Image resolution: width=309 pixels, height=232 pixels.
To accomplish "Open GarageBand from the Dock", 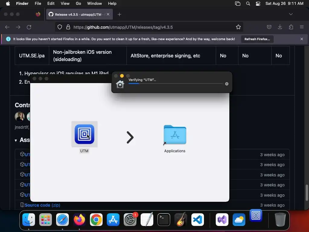I will [181, 220].
